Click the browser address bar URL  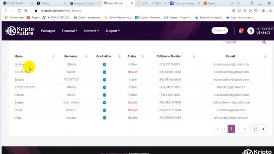[61, 11]
